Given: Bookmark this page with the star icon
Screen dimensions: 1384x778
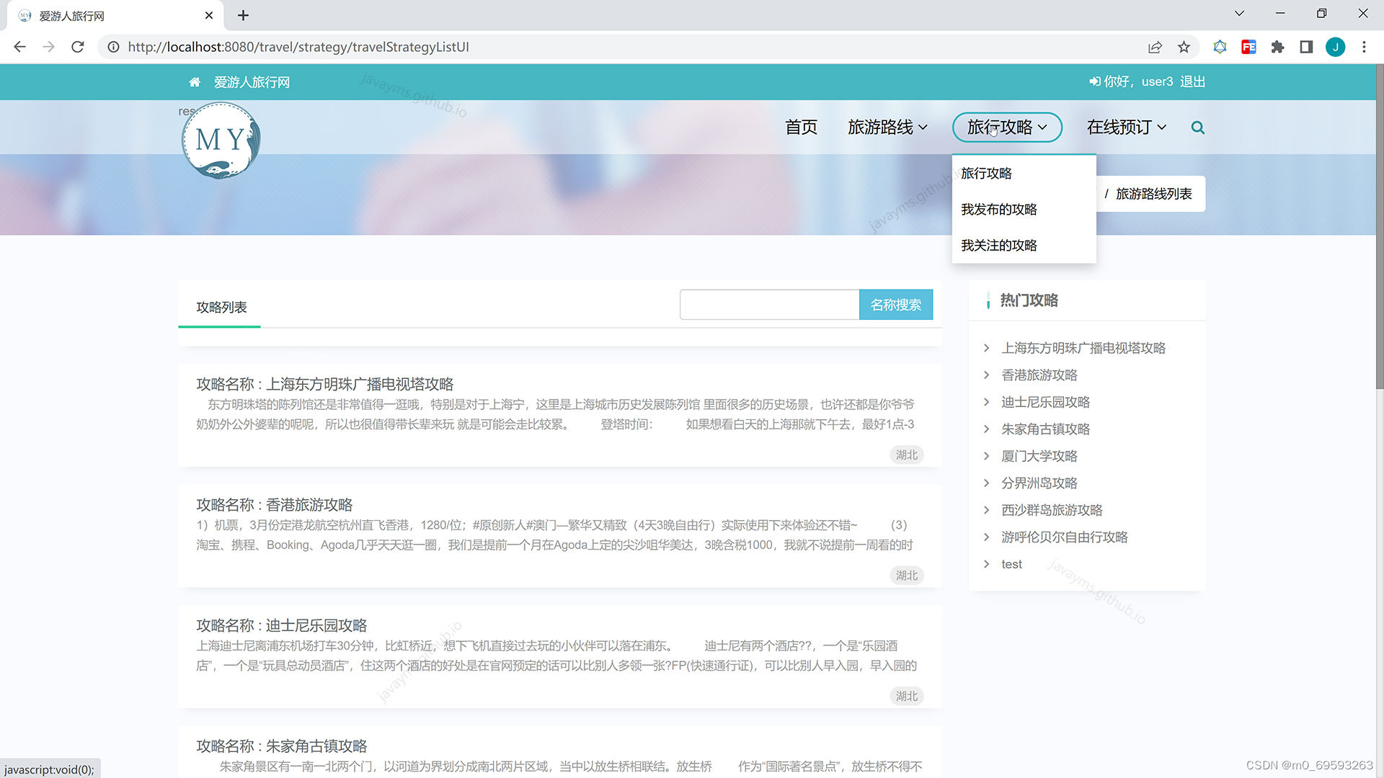Looking at the screenshot, I should pos(1184,47).
